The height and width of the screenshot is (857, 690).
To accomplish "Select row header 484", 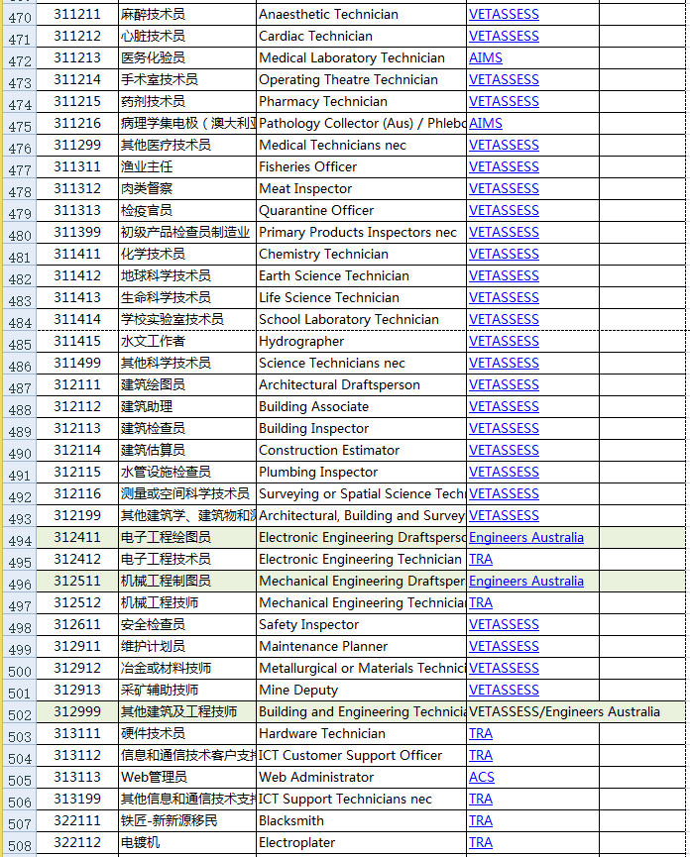I will tap(20, 322).
